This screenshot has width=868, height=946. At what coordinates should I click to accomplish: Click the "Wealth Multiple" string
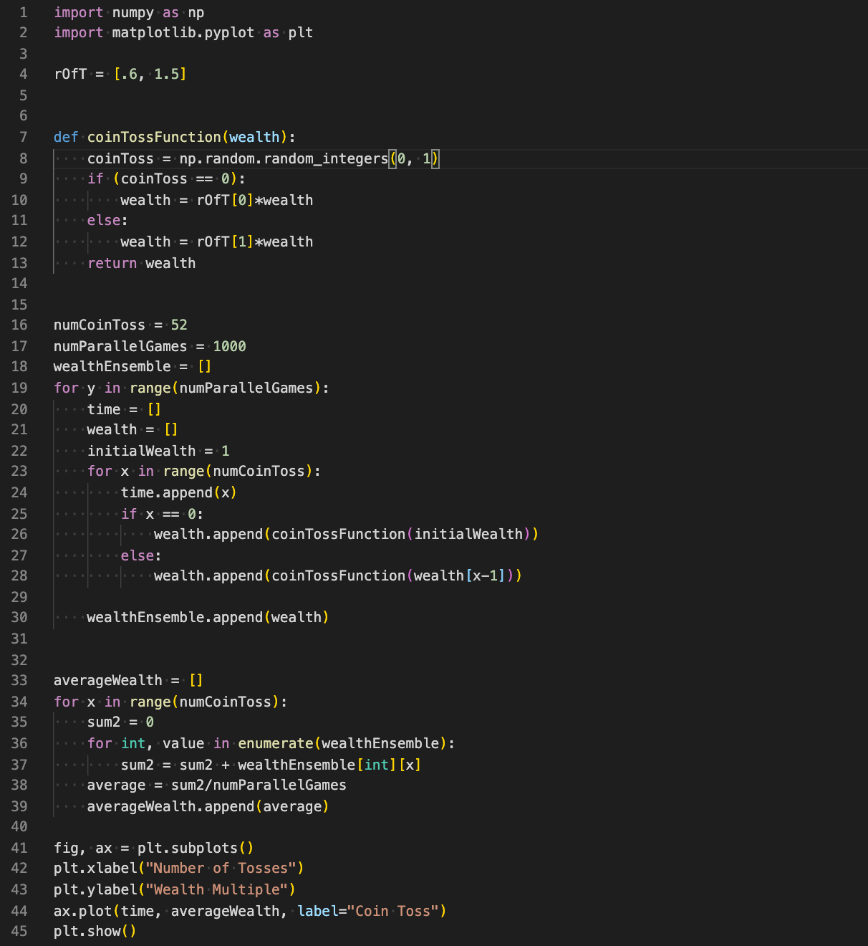216,889
